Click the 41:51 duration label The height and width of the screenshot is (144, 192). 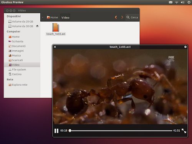point(177,131)
